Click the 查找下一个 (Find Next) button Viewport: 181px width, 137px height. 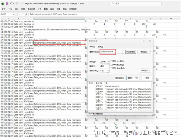point(133,78)
